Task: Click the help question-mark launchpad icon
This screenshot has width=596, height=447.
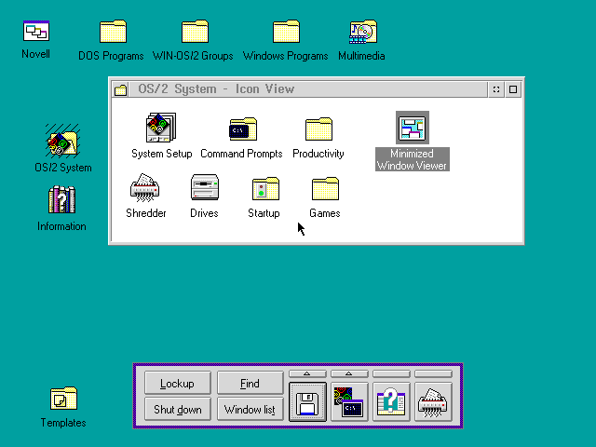Action: (x=391, y=401)
